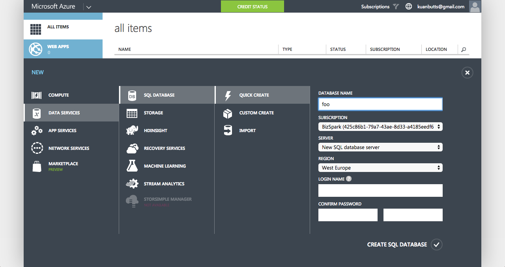Click the NEW panel heading text
505x267 pixels.
tap(37, 73)
